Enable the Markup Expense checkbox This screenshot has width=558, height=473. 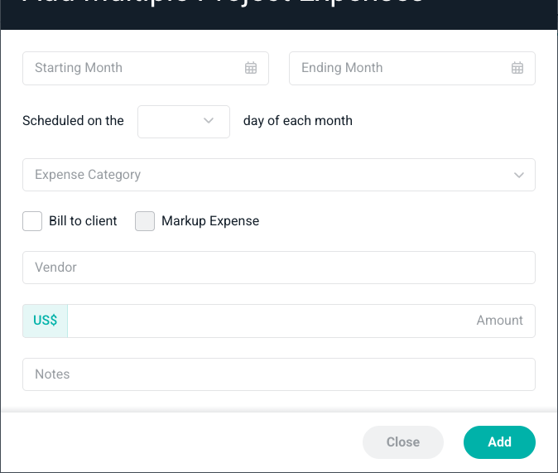click(145, 221)
